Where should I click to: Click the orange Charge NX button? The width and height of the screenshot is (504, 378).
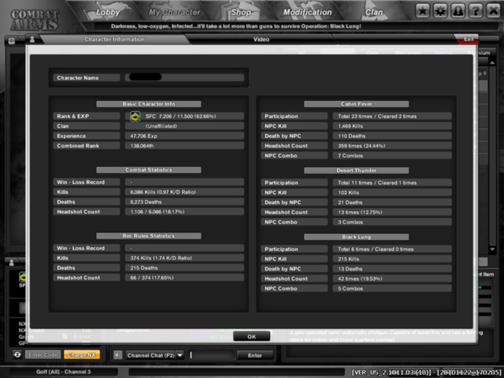pos(82,355)
